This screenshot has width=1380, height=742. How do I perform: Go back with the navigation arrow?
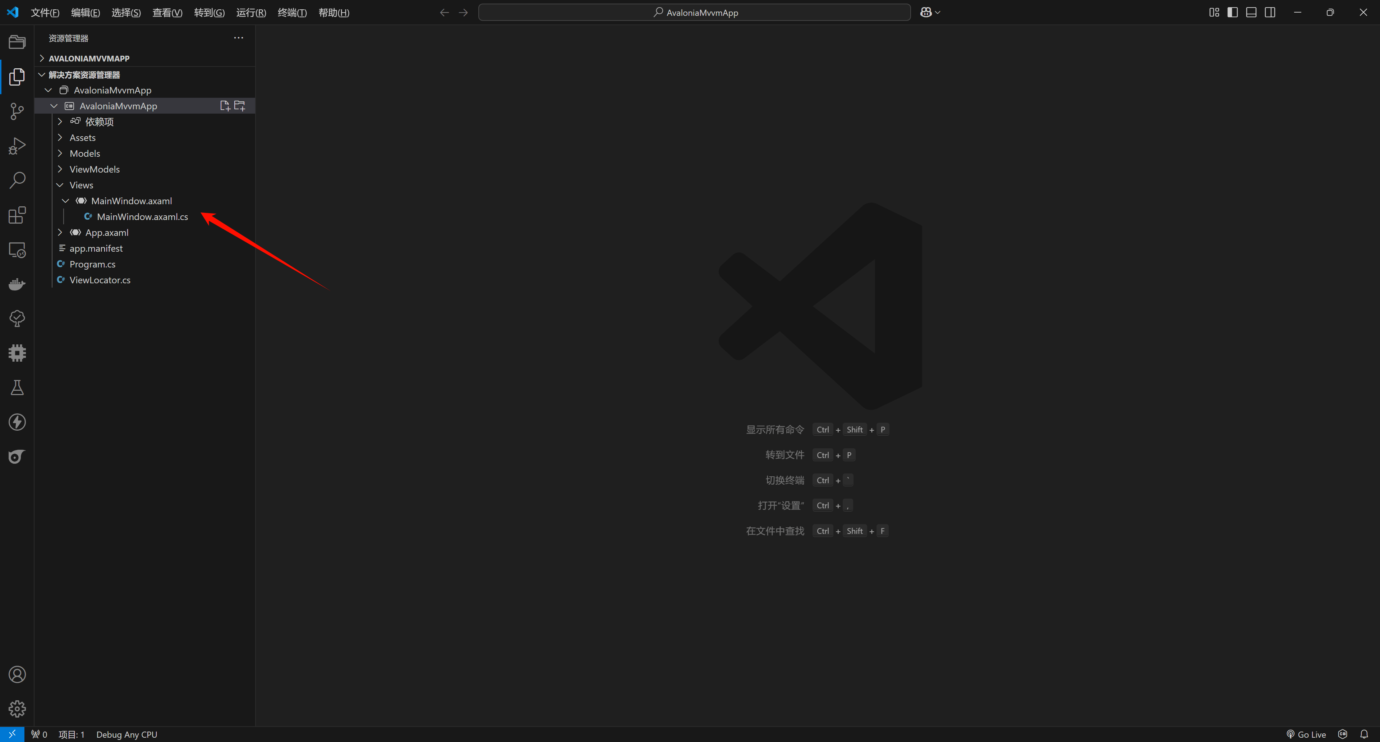(x=444, y=12)
